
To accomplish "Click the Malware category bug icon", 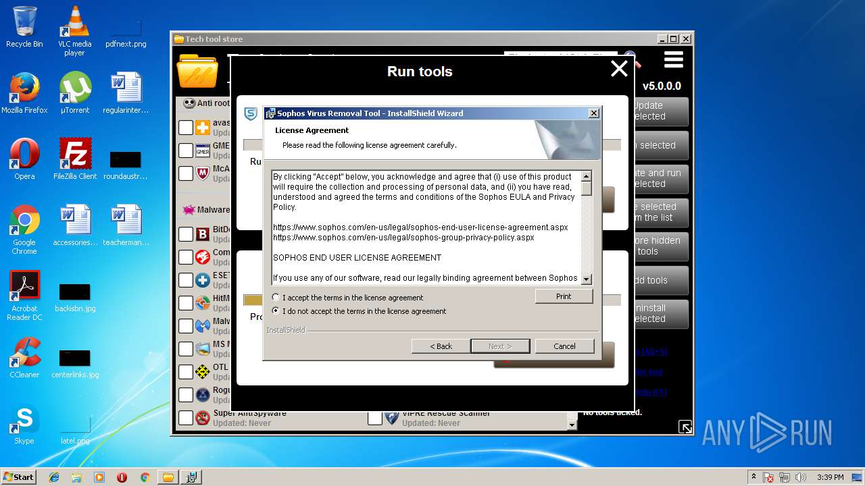I will point(189,210).
